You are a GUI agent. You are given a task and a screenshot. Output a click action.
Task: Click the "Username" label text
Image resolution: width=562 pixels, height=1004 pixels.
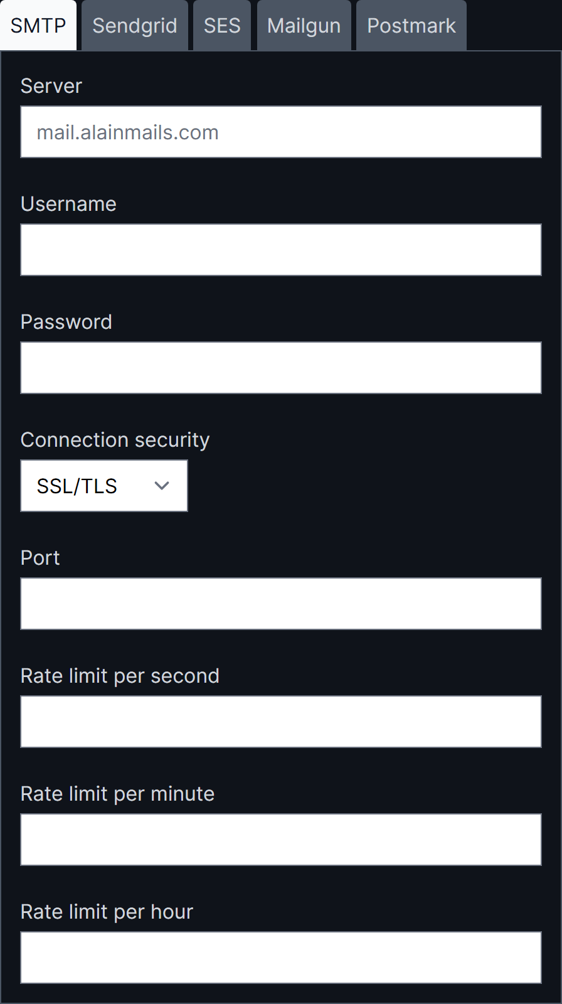(68, 204)
